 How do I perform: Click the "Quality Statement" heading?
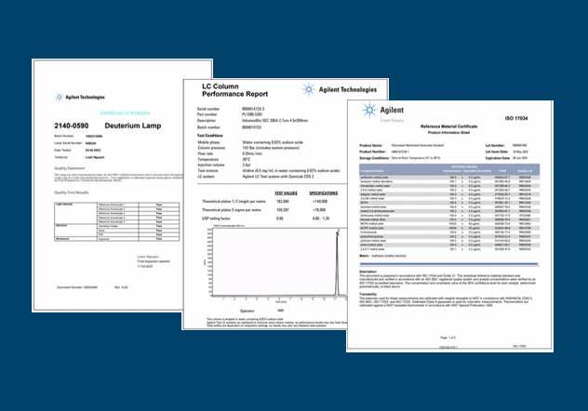pos(70,168)
